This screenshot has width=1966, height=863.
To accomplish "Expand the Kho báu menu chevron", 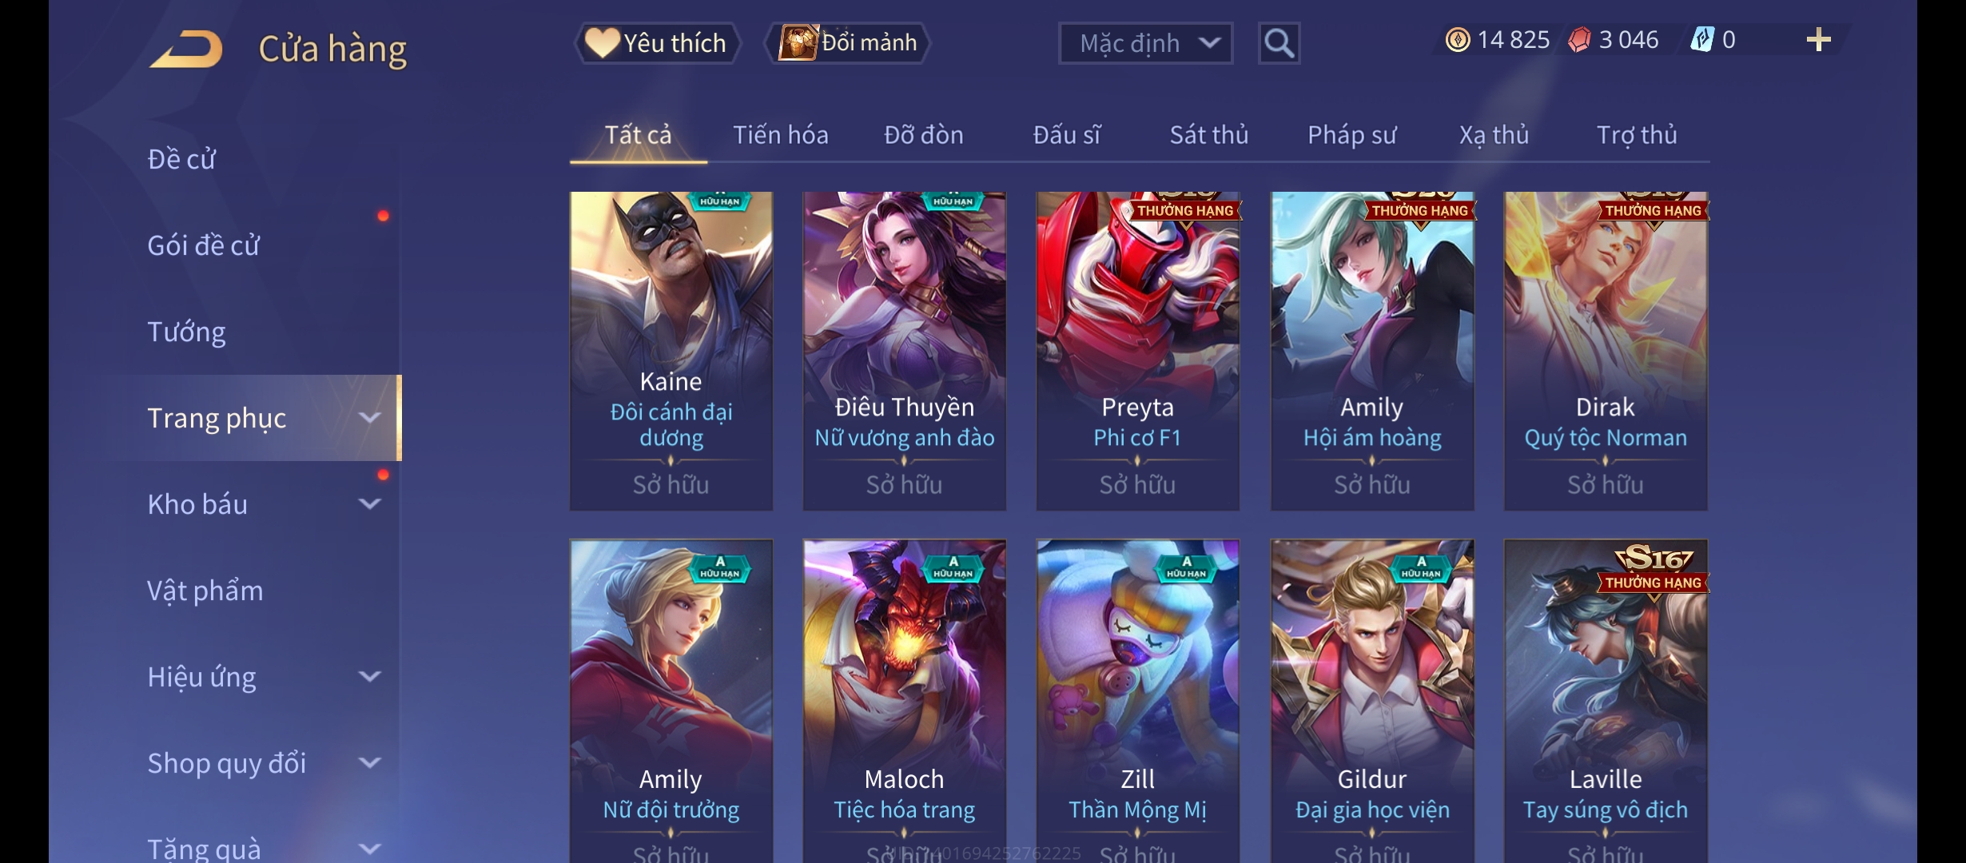I will pos(369,504).
